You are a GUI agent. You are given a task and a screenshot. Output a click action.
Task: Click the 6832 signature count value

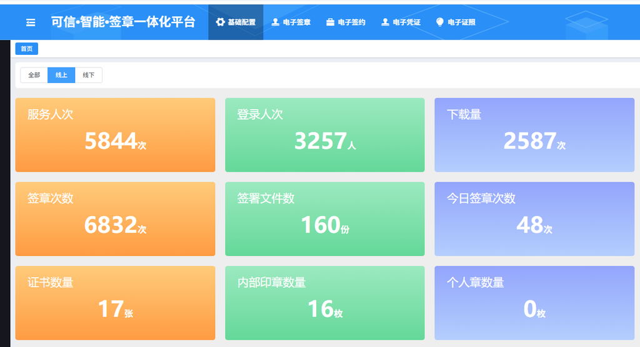point(111,225)
